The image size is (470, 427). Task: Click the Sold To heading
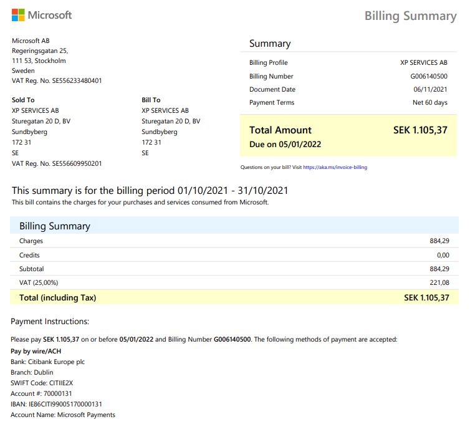click(23, 100)
